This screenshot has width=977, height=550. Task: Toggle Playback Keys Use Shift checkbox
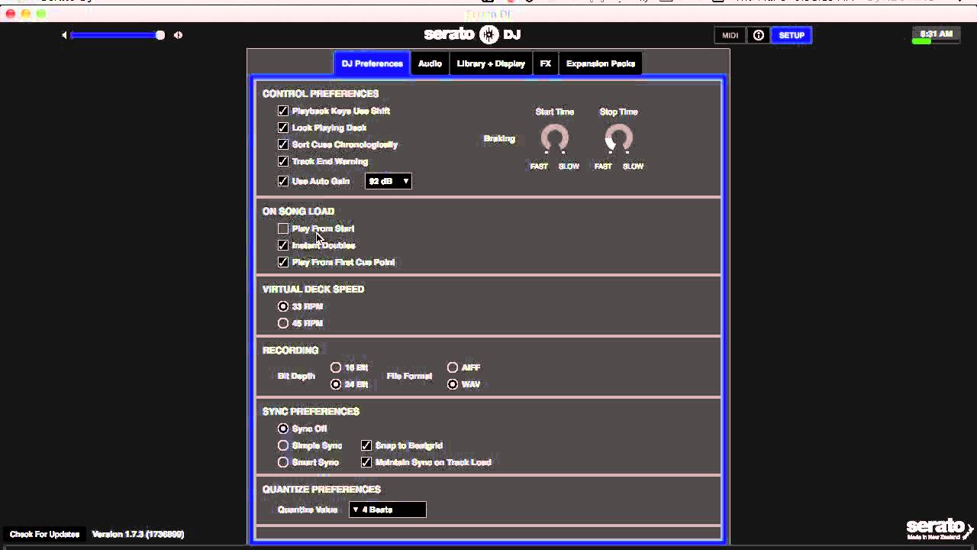point(283,112)
